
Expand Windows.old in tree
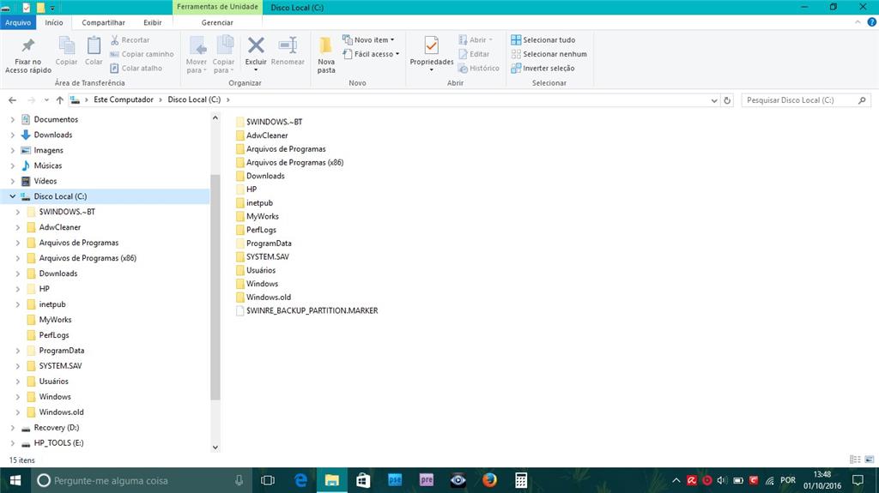[x=17, y=412]
